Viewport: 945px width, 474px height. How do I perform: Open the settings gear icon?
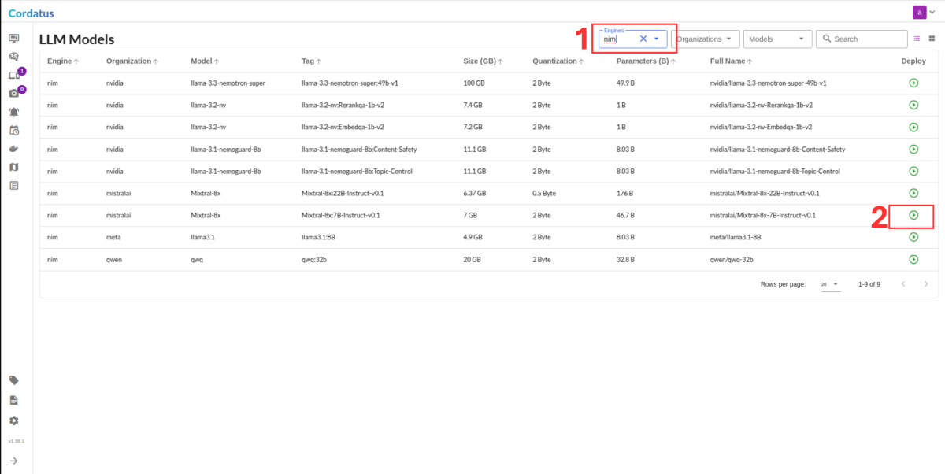[x=13, y=420]
